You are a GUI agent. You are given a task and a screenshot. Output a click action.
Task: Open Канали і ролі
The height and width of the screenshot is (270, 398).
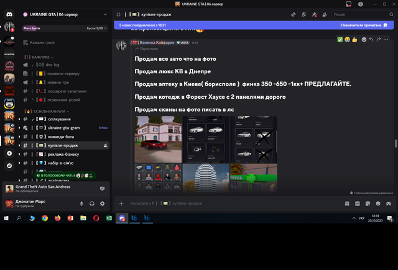(x=65, y=43)
